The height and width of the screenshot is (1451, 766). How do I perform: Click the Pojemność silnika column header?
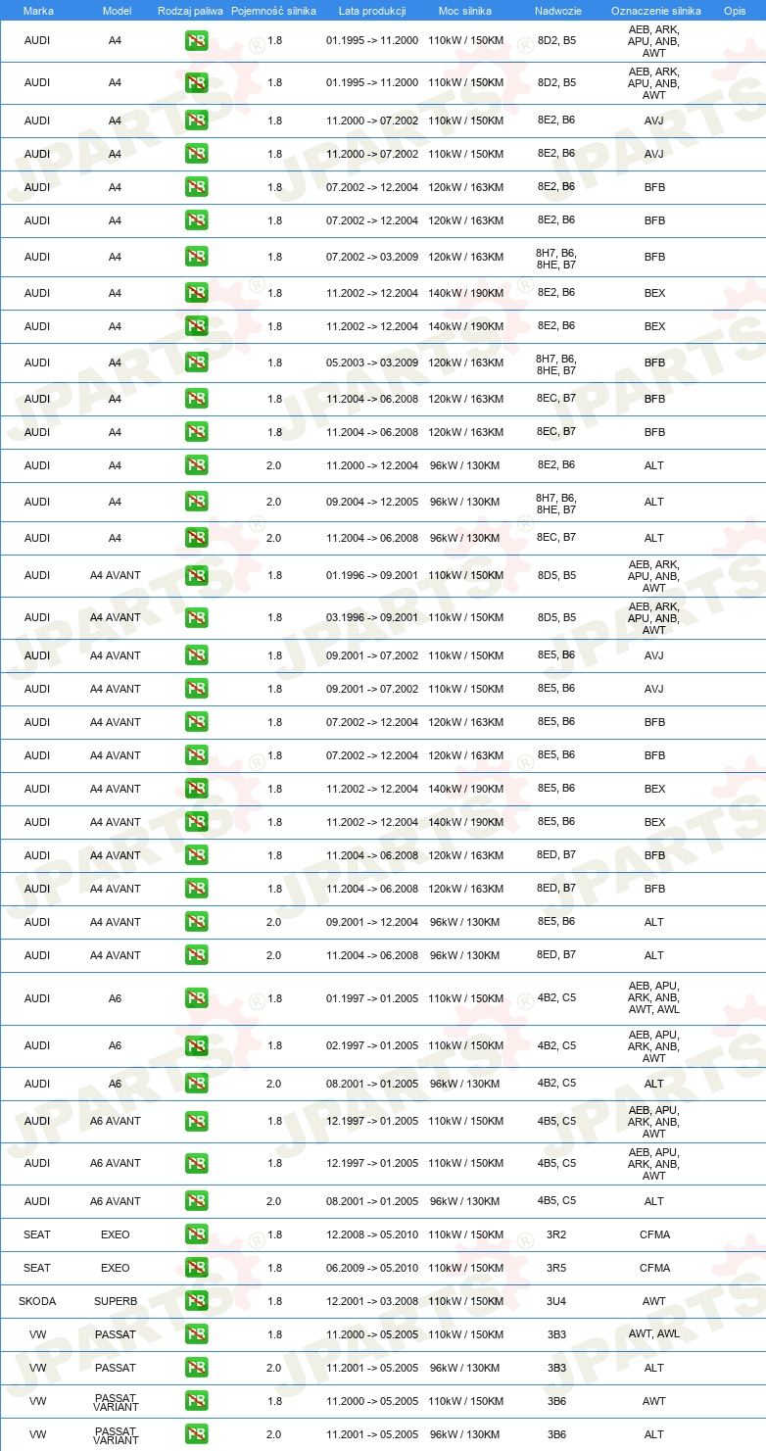pos(273,10)
